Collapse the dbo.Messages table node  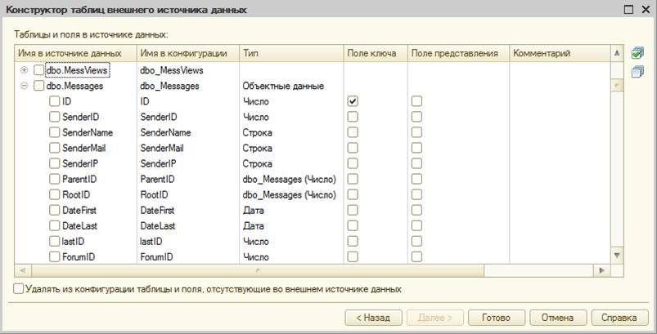(x=25, y=86)
